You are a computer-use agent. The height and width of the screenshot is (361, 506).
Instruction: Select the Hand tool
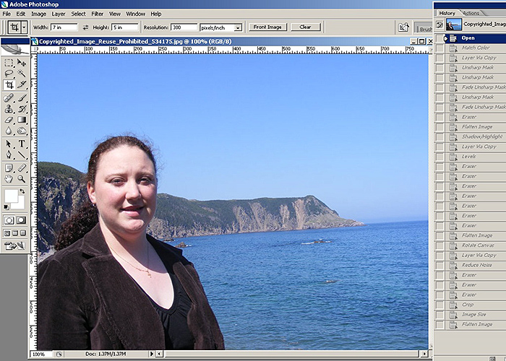point(9,179)
